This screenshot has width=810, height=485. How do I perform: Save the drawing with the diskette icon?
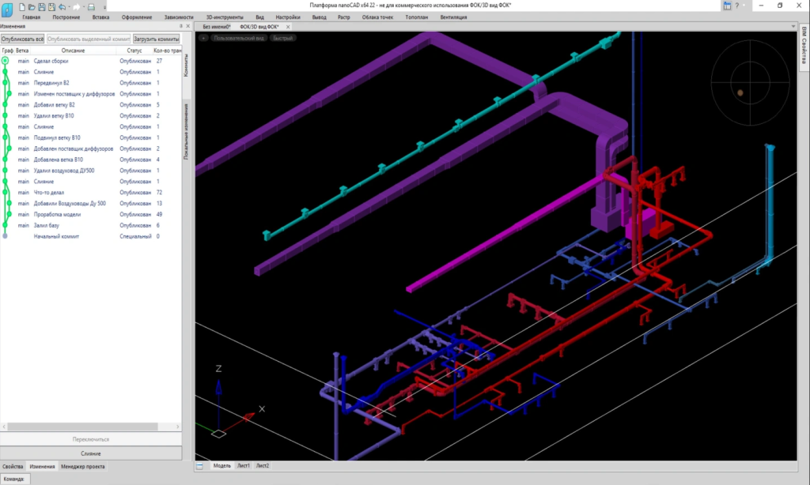[41, 8]
